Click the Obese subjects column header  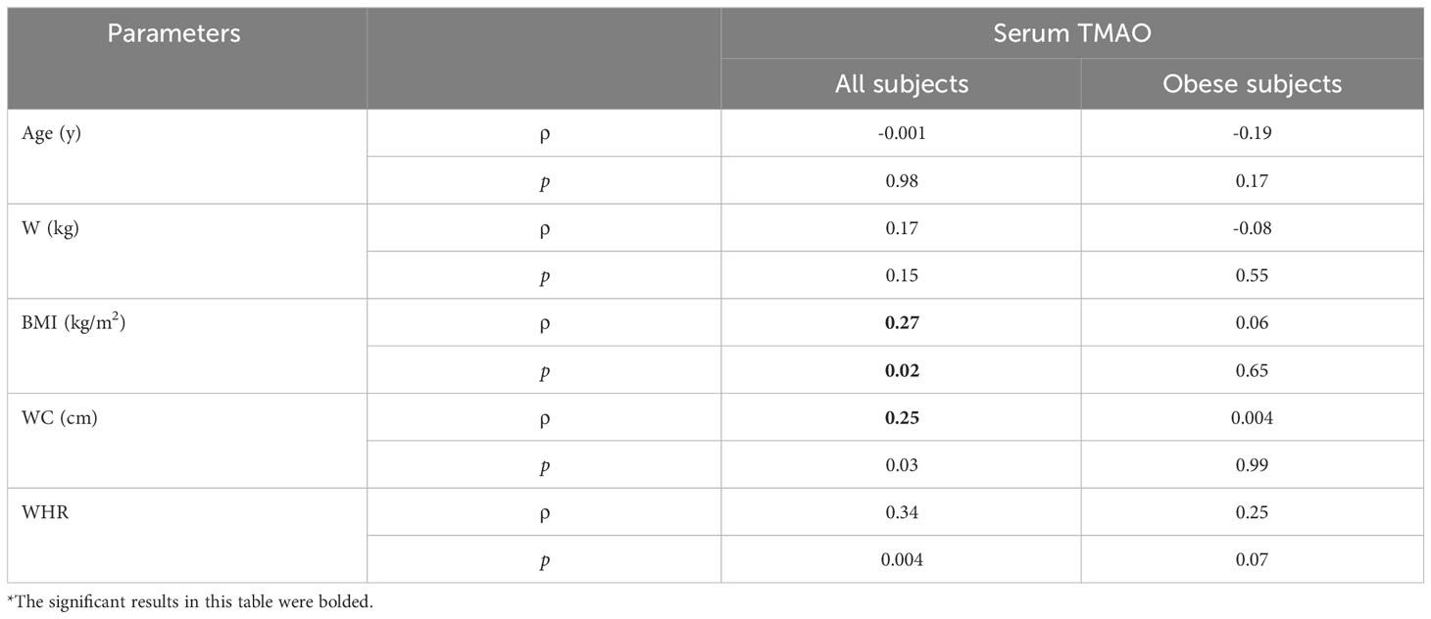[1252, 84]
